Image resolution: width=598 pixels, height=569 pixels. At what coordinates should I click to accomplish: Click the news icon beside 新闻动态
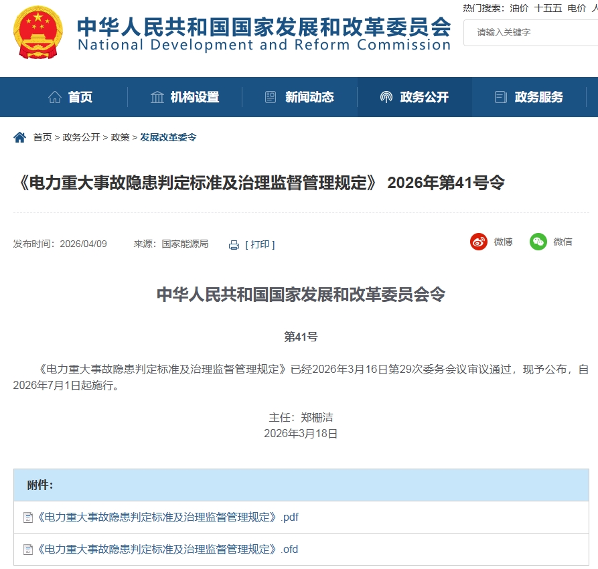269,96
